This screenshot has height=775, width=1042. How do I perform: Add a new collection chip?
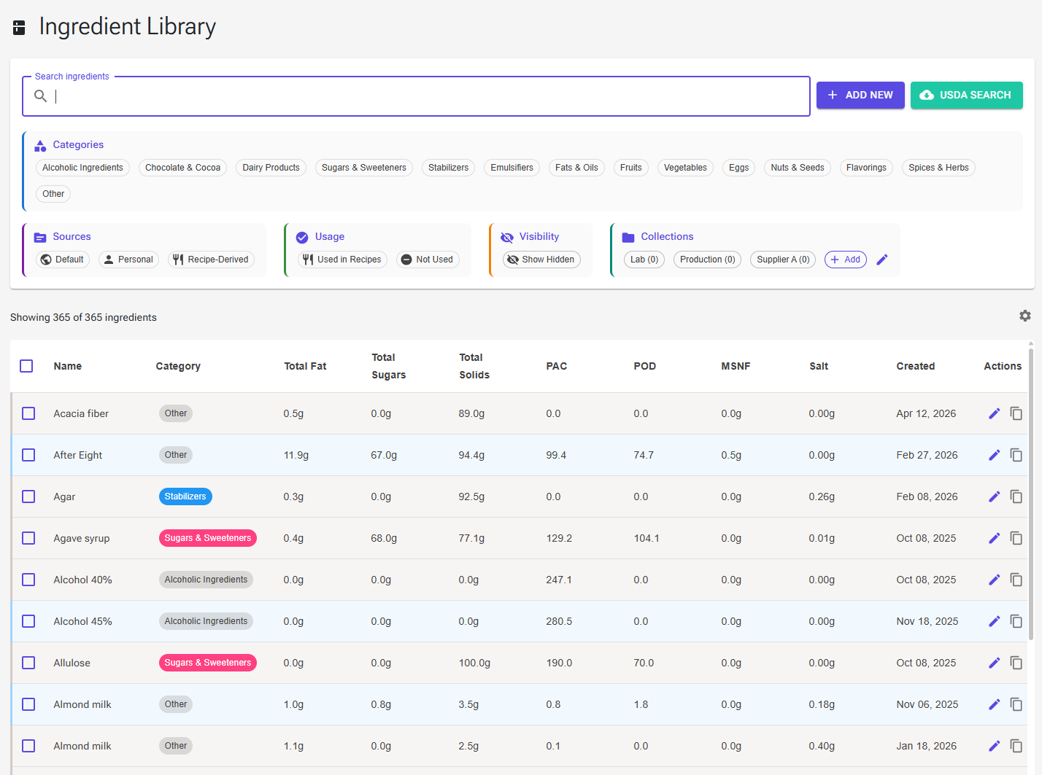[845, 260]
